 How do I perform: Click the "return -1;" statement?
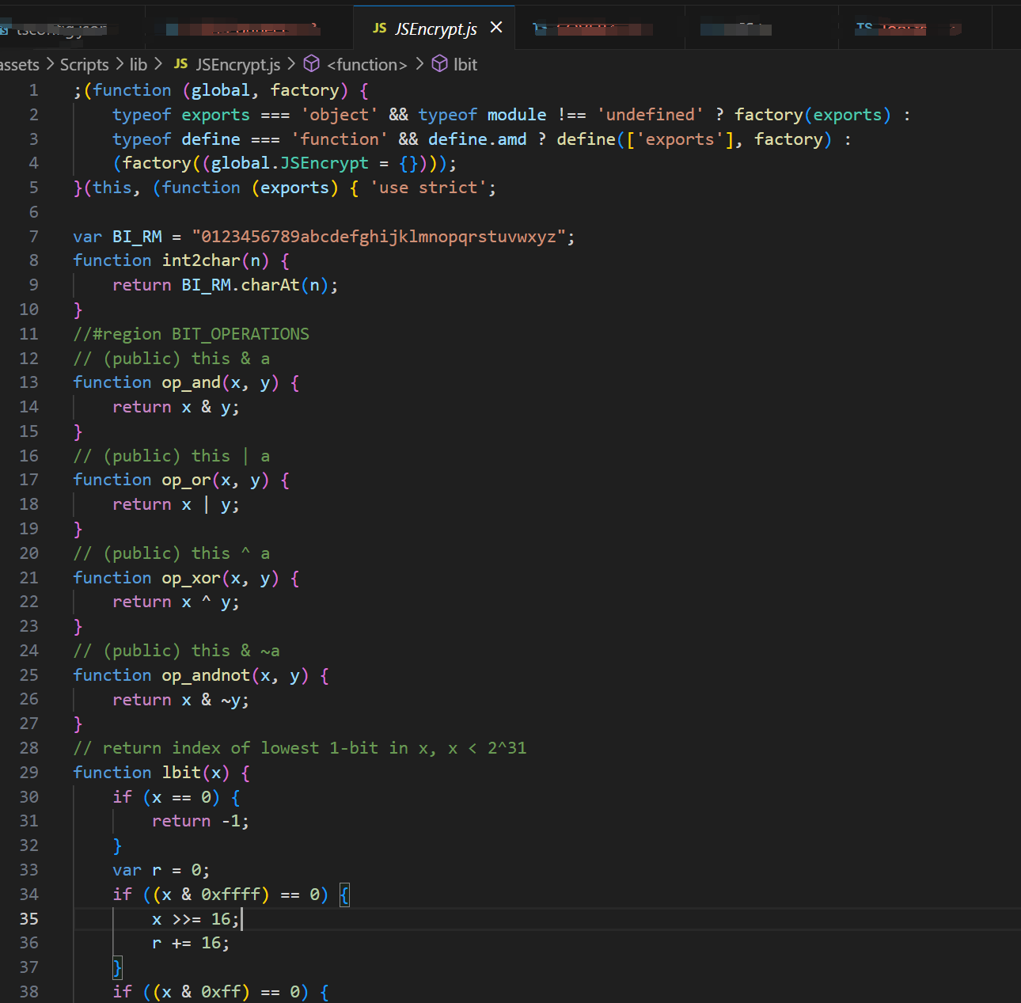coord(201,821)
